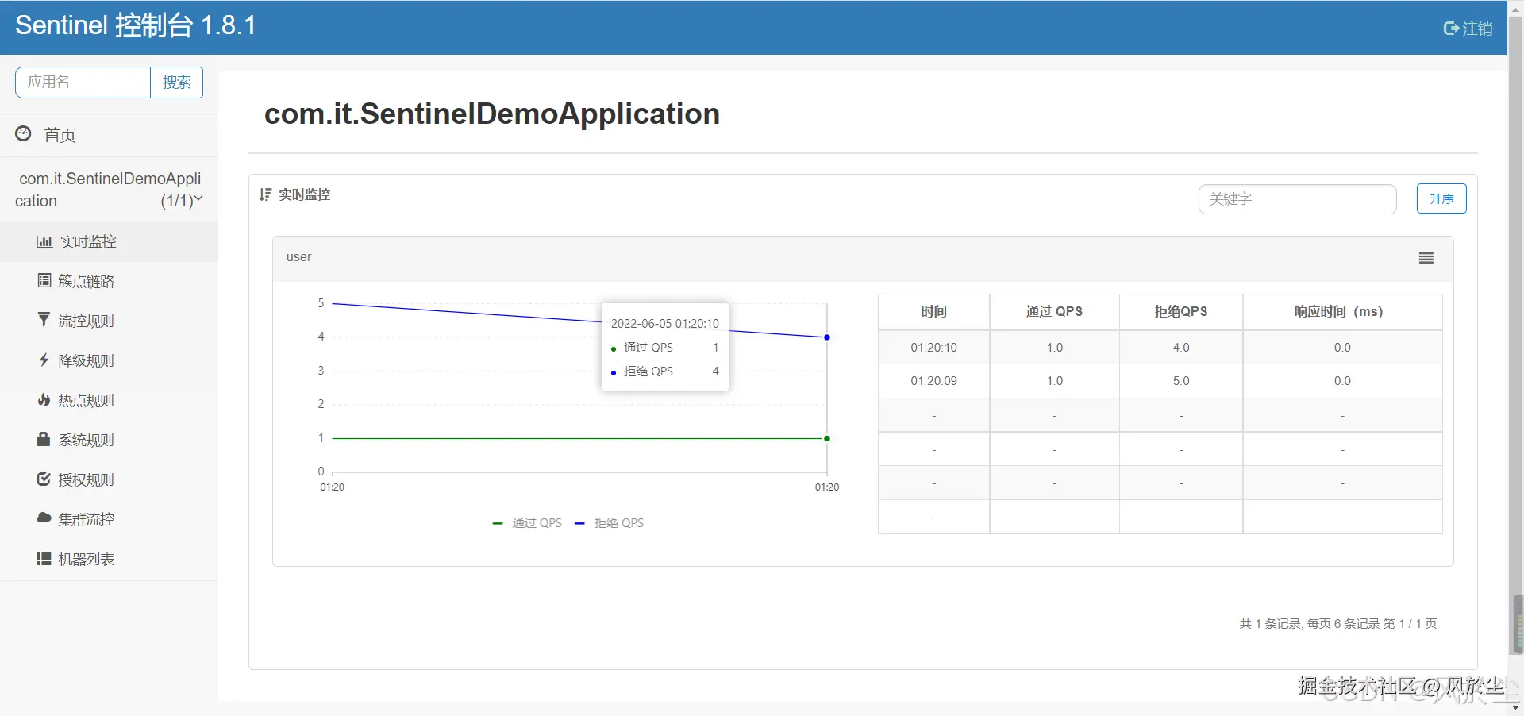Open the user chart hamburger menu
Image resolution: width=1524 pixels, height=716 pixels.
click(1426, 258)
